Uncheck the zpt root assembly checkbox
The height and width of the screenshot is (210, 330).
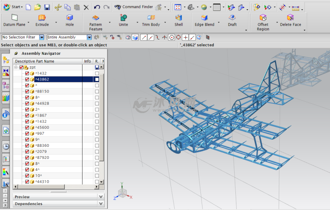pos(21,67)
